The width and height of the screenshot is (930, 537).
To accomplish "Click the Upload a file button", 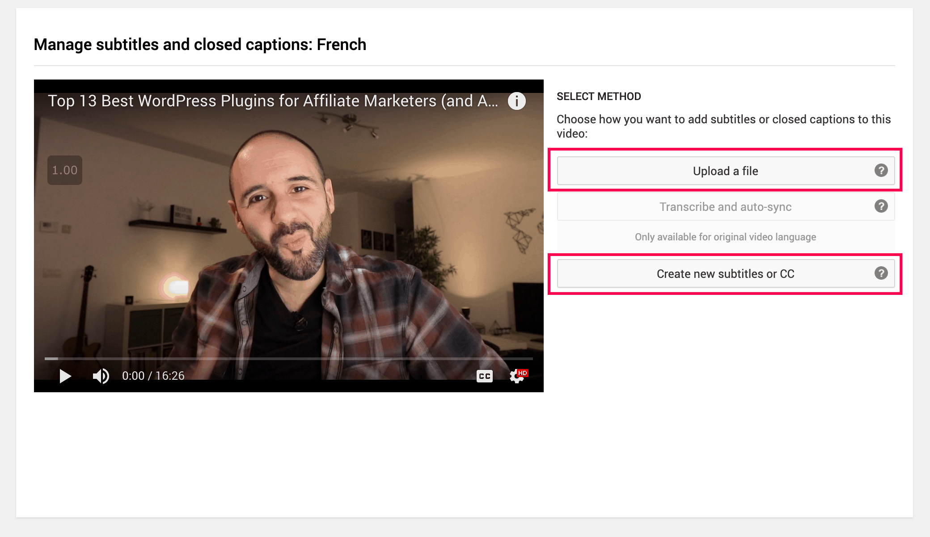I will click(x=726, y=171).
